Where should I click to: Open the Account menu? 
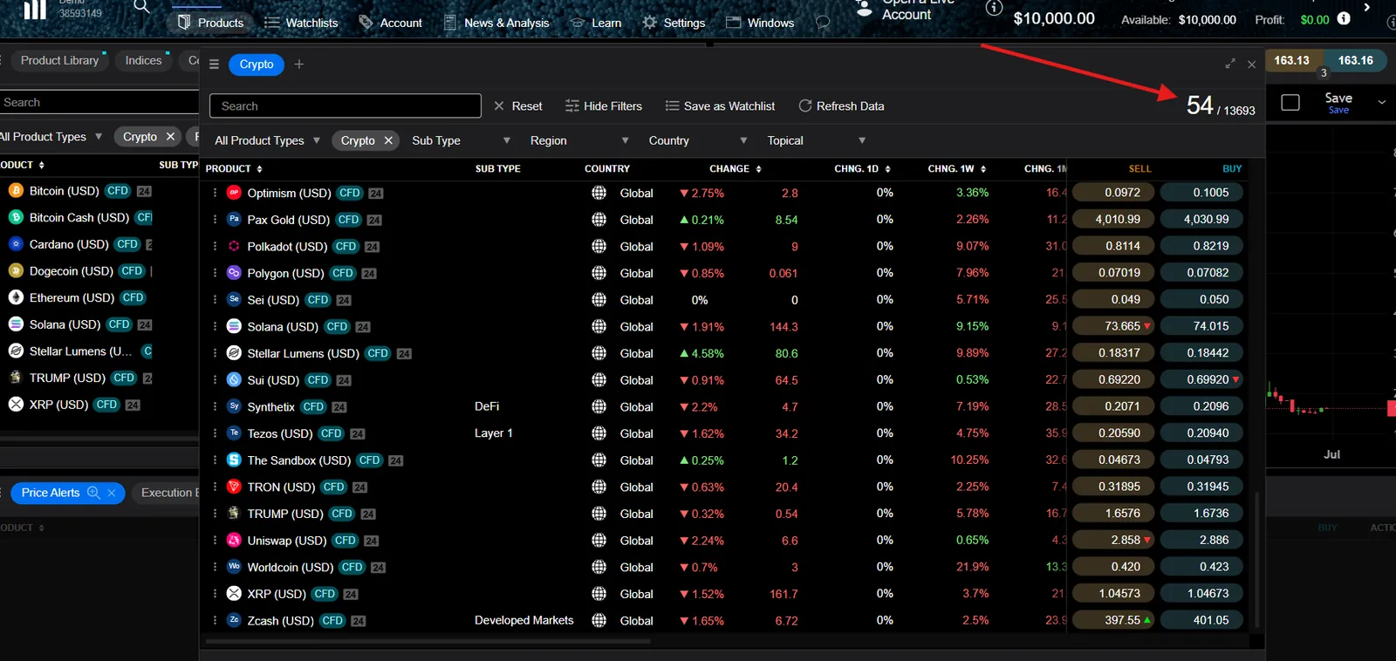click(391, 23)
